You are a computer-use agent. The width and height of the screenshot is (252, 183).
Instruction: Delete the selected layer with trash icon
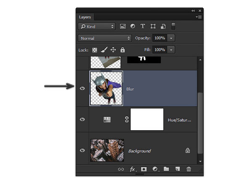(189, 169)
